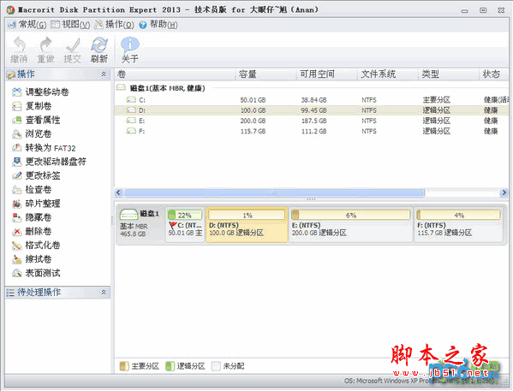513x391 pixels.
Task: Open the 操作(O) menu
Action: (114, 25)
